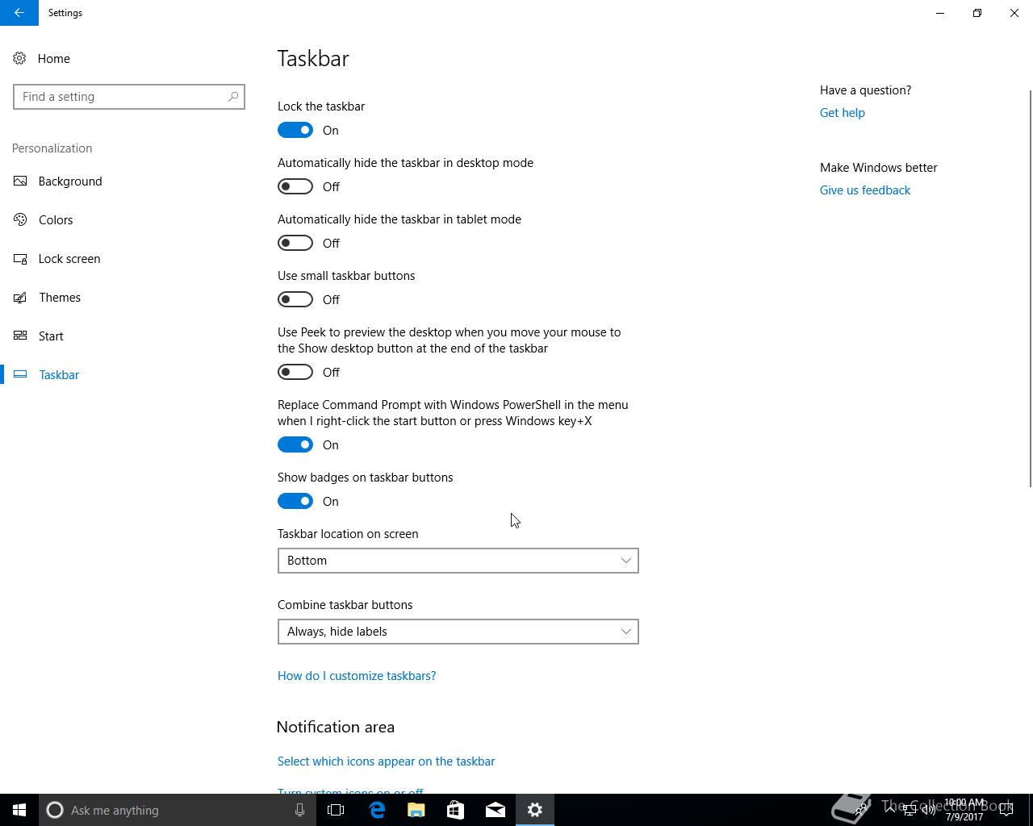Open Task View from the taskbar
Viewport: 1033px width, 826px height.
click(x=336, y=810)
